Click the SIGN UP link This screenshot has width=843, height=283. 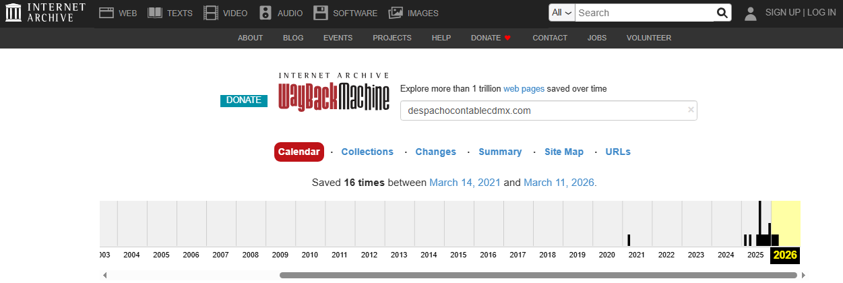pyautogui.click(x=782, y=13)
